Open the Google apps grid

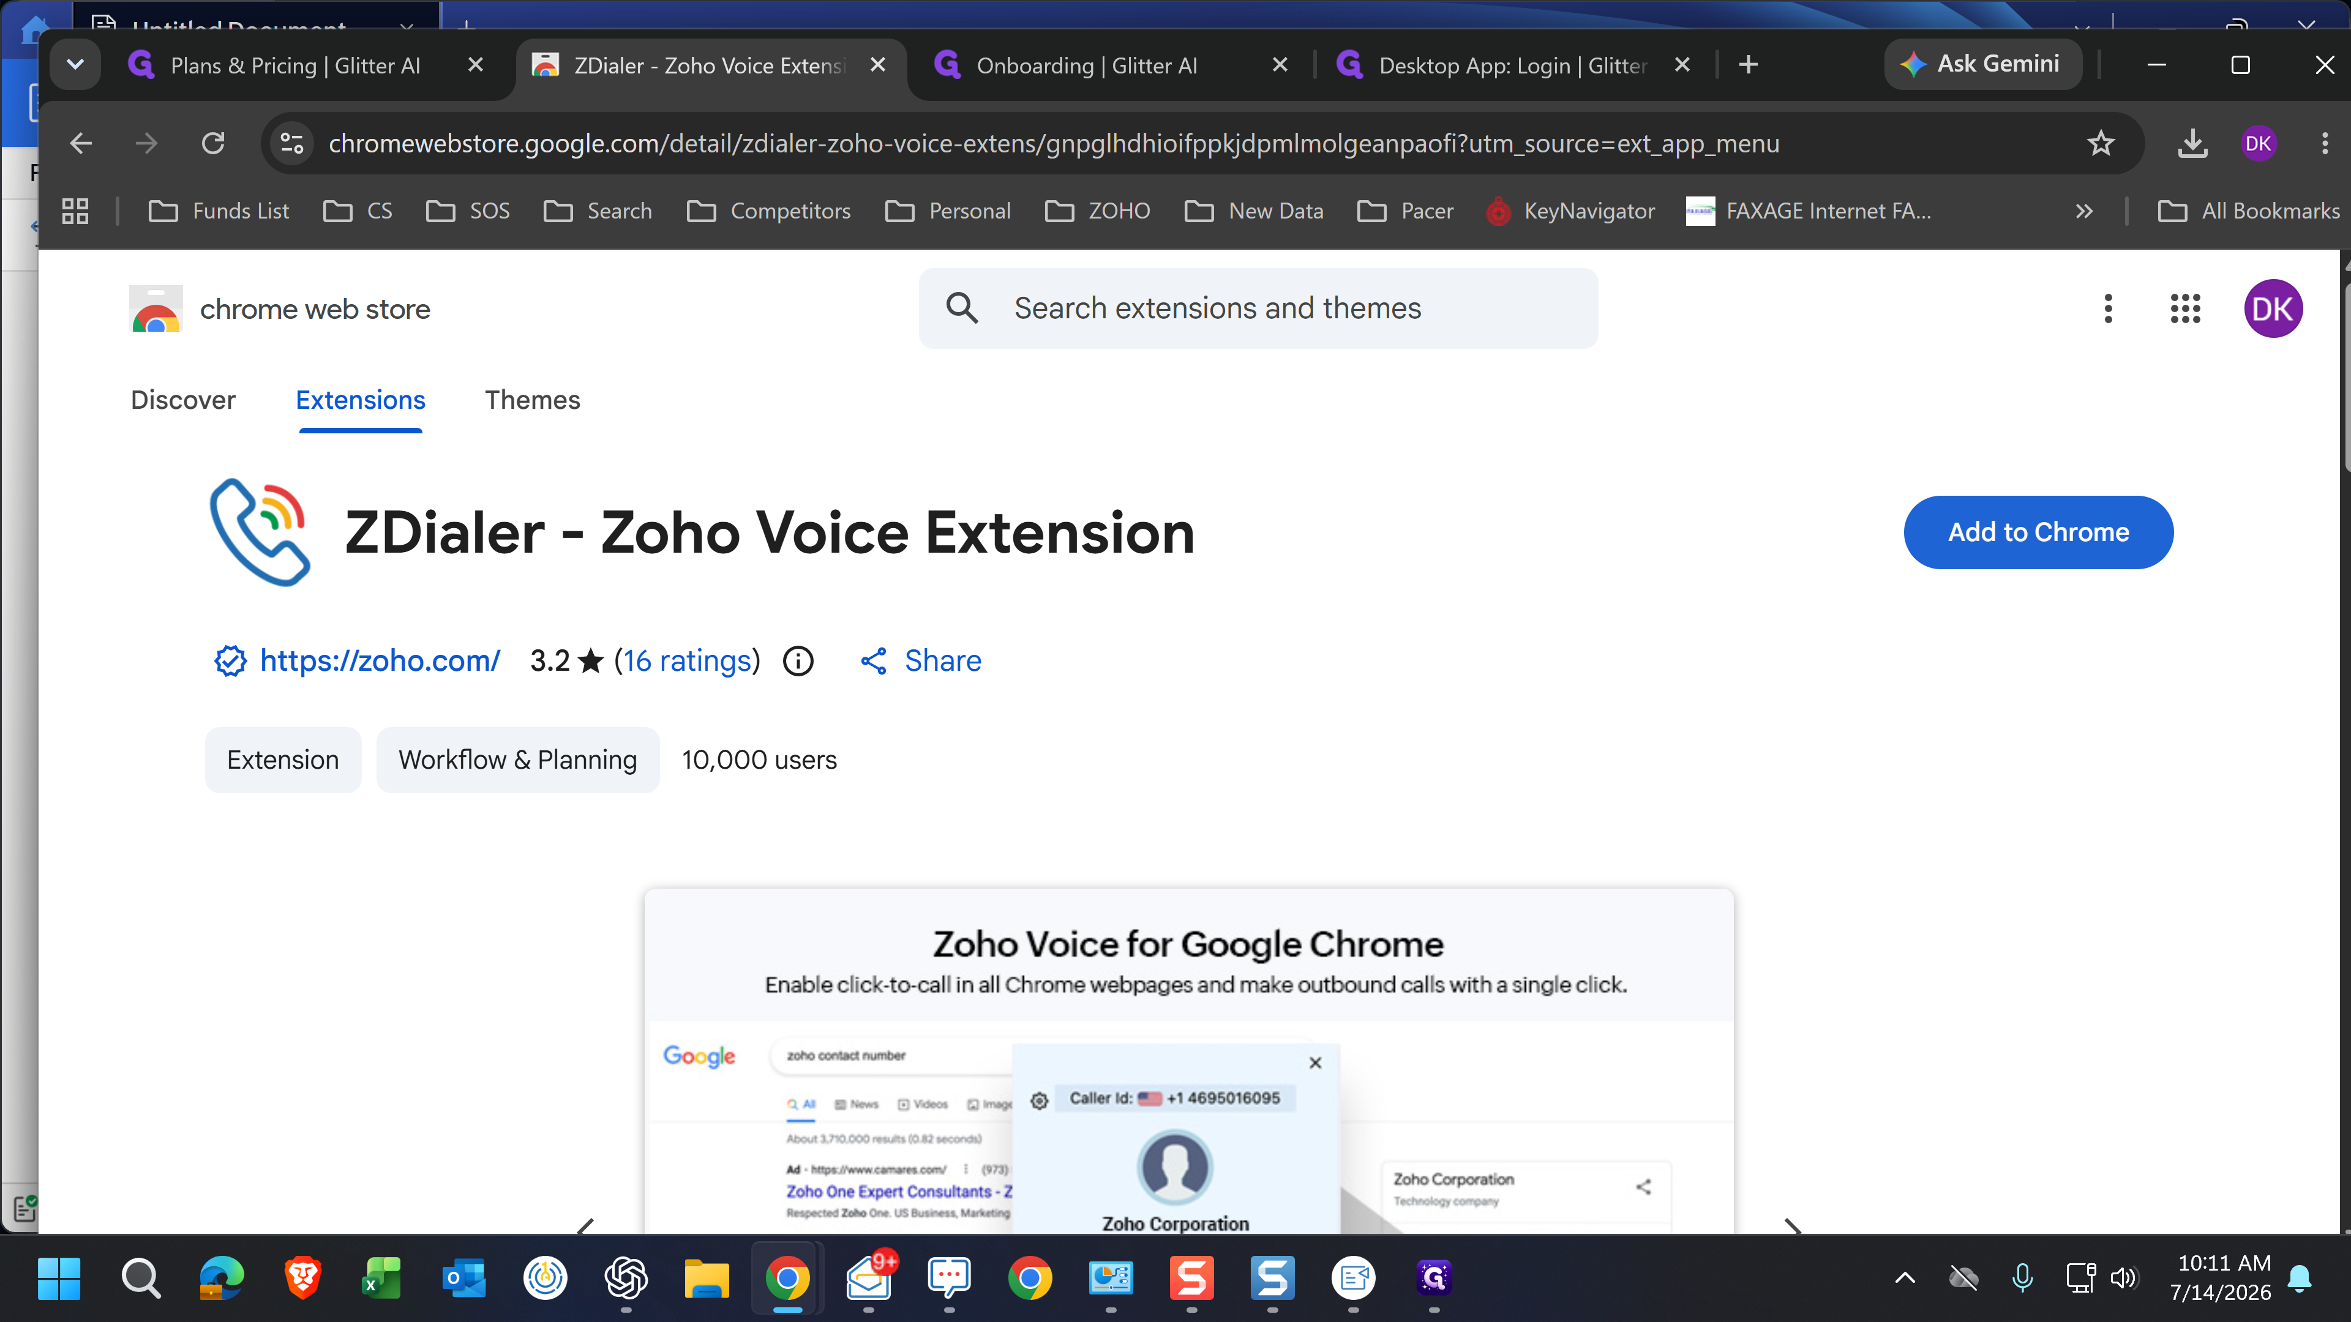2186,308
